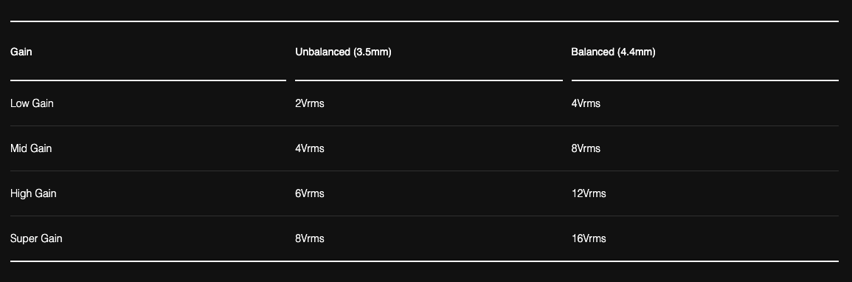Select the 8Vrms unbalanced Super Gain value
Image resolution: width=852 pixels, height=282 pixels.
pyautogui.click(x=310, y=238)
